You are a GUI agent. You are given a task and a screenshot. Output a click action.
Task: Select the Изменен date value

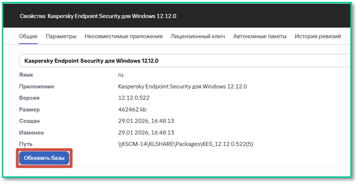click(146, 133)
